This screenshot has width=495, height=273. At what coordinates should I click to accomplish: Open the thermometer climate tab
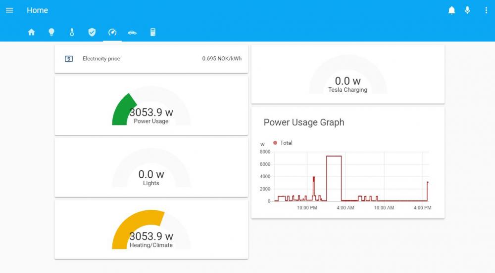[x=72, y=33]
